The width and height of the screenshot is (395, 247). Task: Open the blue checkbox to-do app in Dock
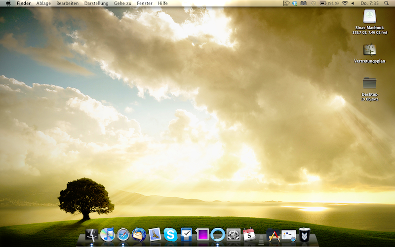[186, 235]
